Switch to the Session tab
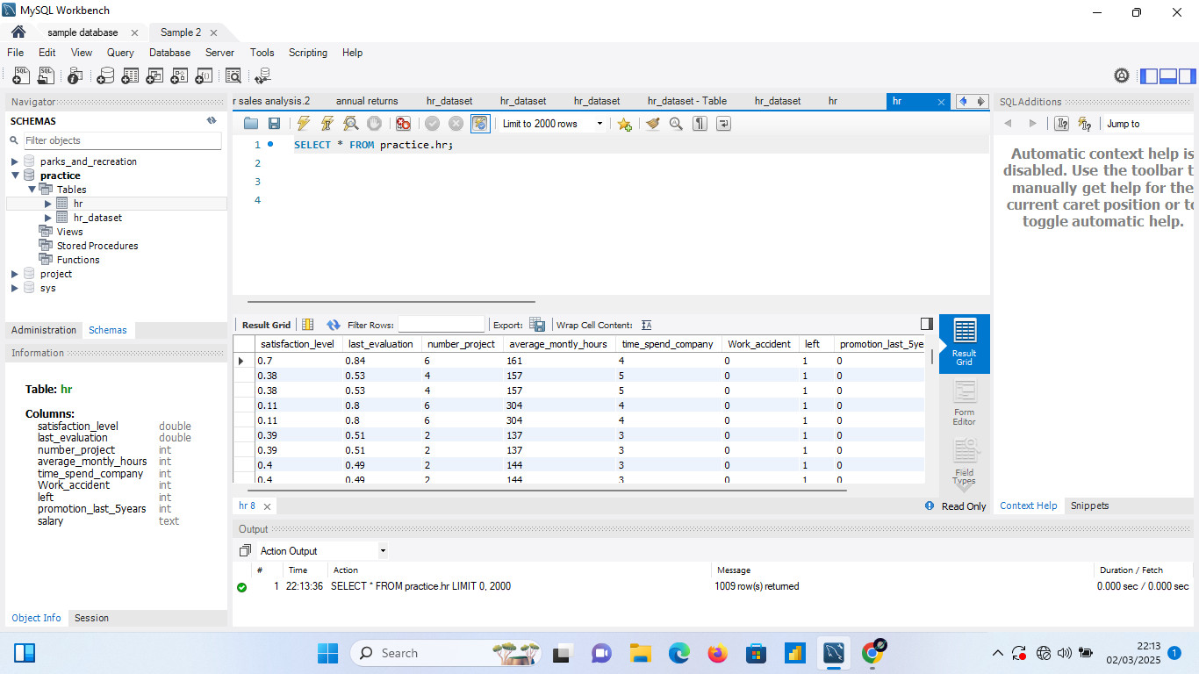The height and width of the screenshot is (674, 1199). pos(91,618)
